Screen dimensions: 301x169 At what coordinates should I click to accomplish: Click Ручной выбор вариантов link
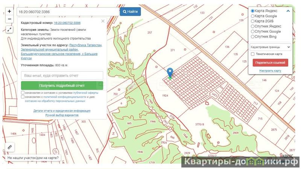pos(62,115)
